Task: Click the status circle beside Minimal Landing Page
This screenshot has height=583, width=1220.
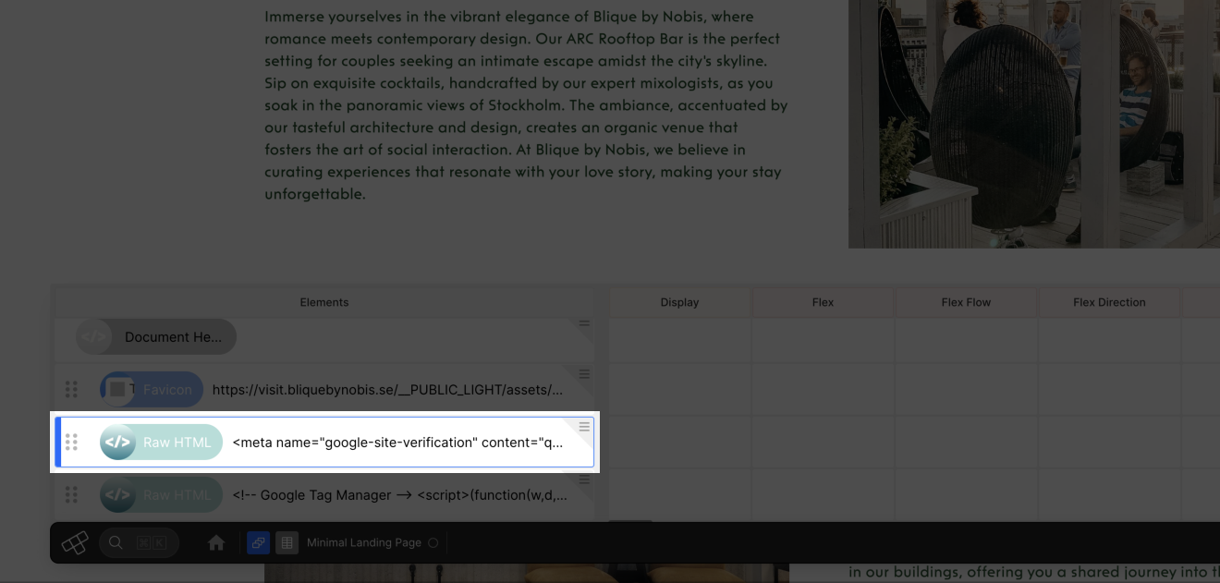Action: pyautogui.click(x=433, y=543)
